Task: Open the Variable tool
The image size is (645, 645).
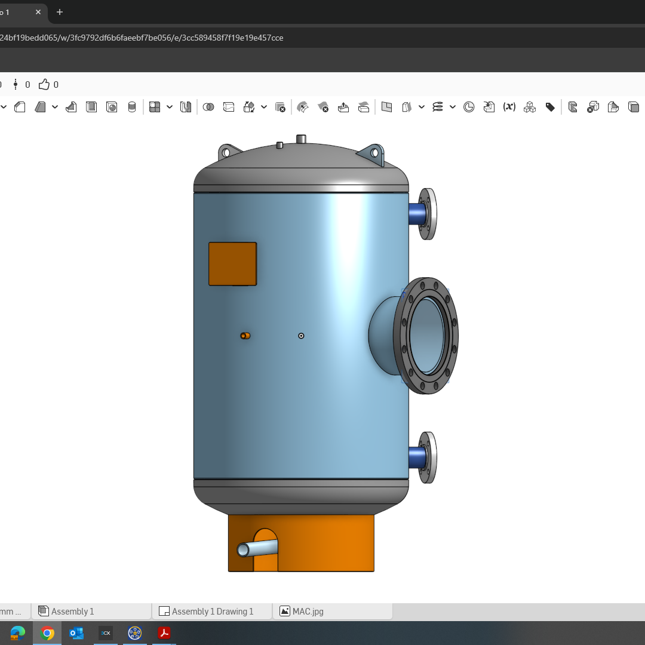Action: pyautogui.click(x=509, y=107)
